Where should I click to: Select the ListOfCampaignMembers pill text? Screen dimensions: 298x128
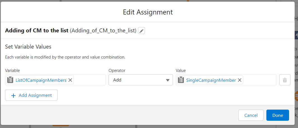pos(41,80)
